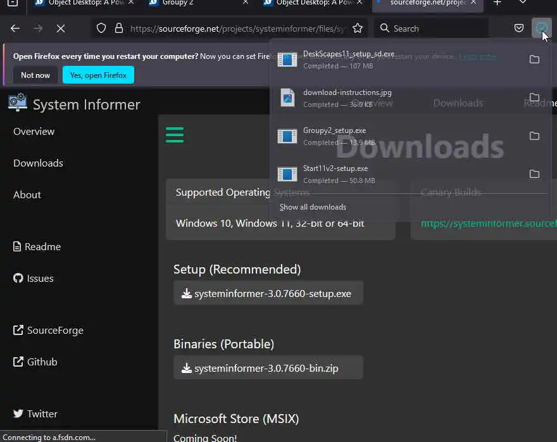
Task: Open the Pocket save icon
Action: [519, 28]
